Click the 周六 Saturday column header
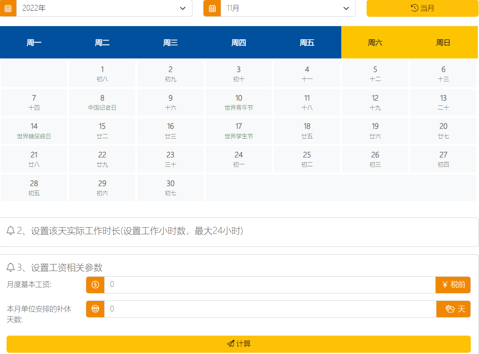Image resolution: width=479 pixels, height=354 pixels. 375,43
